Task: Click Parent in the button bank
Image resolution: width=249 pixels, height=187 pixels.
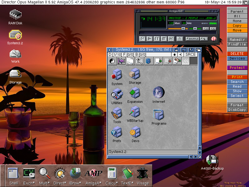Action: 237,12
